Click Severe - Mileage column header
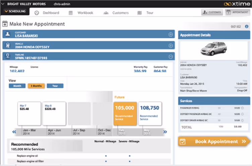Viewport: 252px width, 166px height. (x=129, y=141)
